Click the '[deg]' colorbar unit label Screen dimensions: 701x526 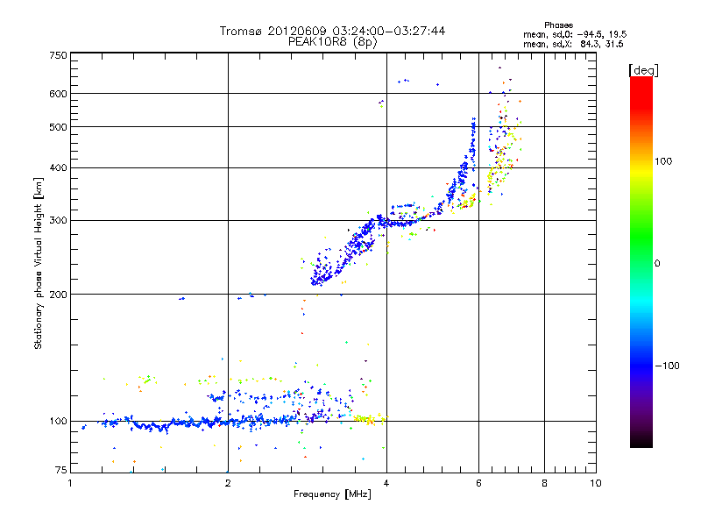click(643, 71)
